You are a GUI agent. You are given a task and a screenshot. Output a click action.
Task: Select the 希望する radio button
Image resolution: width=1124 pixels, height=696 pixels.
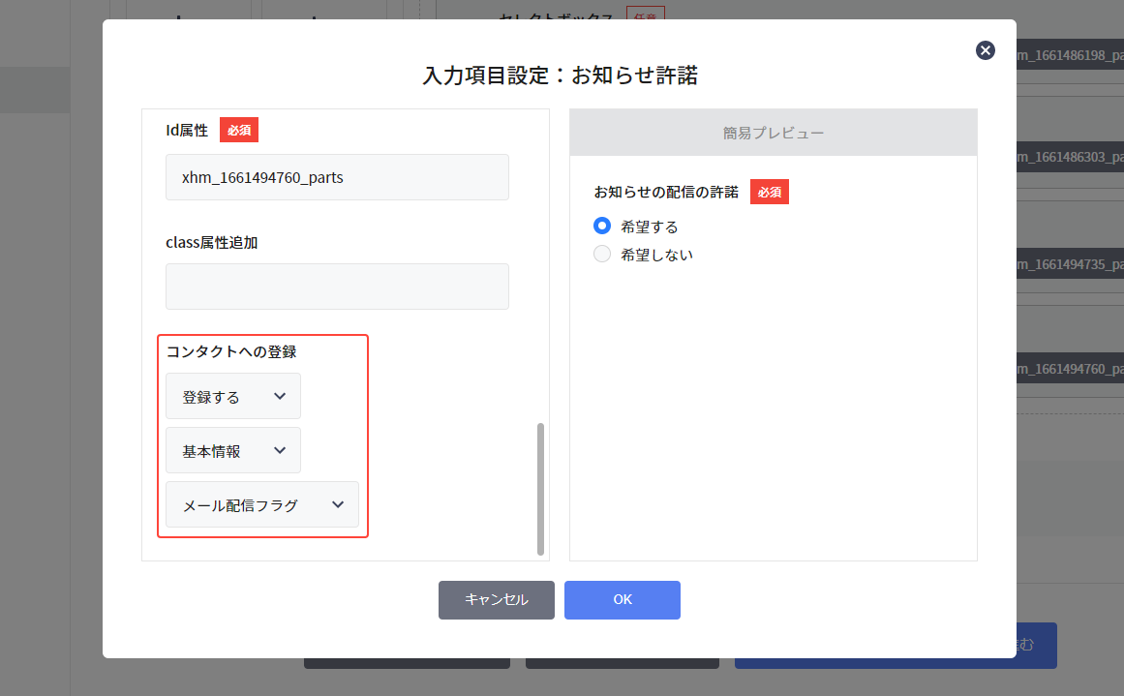click(602, 227)
